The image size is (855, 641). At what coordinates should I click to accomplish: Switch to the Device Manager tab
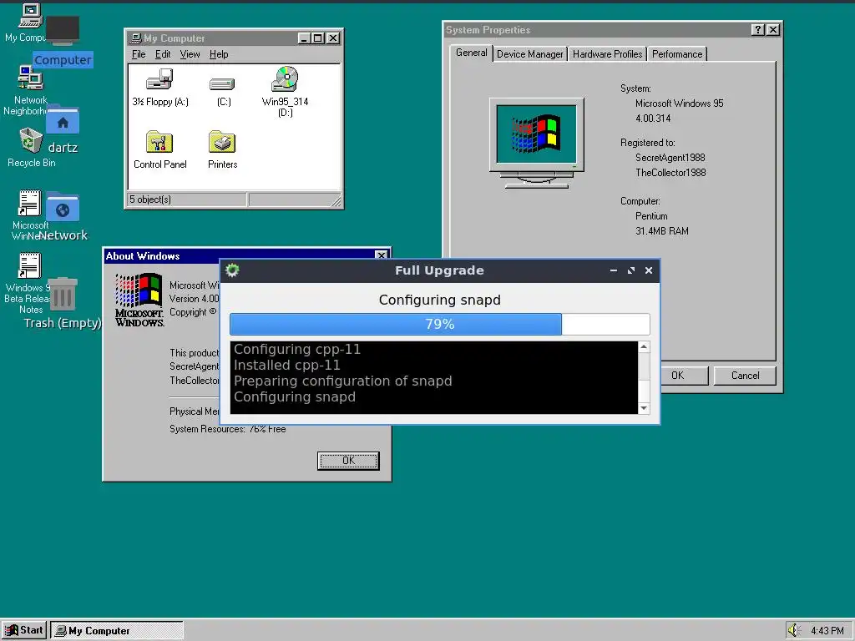click(x=529, y=54)
